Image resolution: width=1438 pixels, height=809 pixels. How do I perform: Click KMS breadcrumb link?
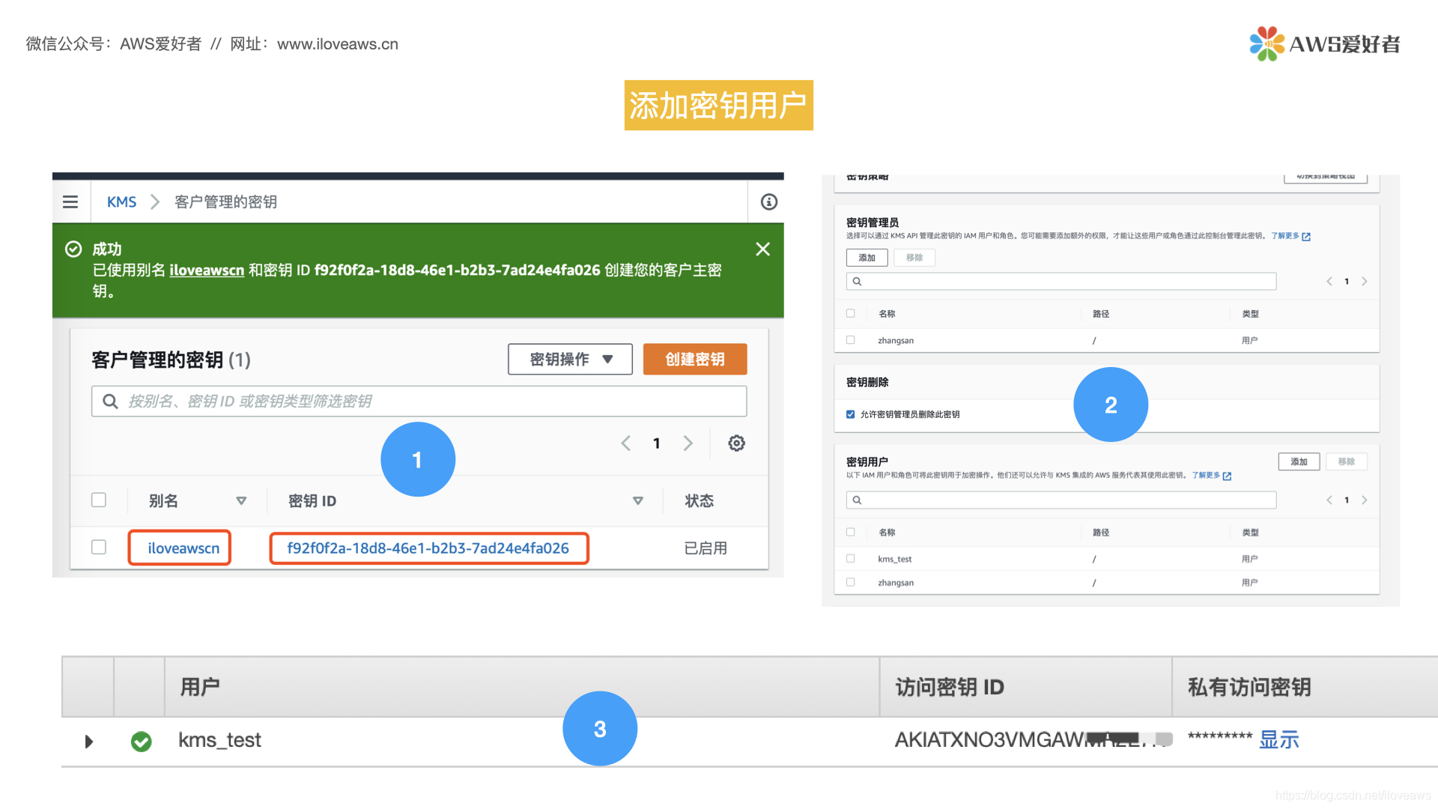click(121, 202)
